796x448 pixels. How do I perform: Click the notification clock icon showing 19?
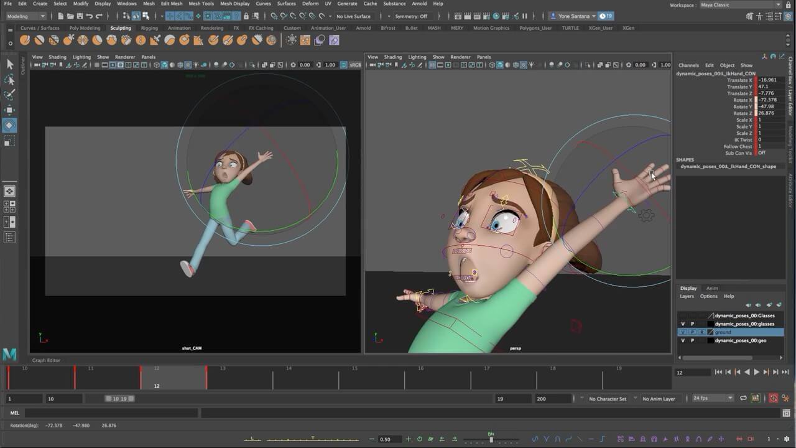(x=606, y=16)
